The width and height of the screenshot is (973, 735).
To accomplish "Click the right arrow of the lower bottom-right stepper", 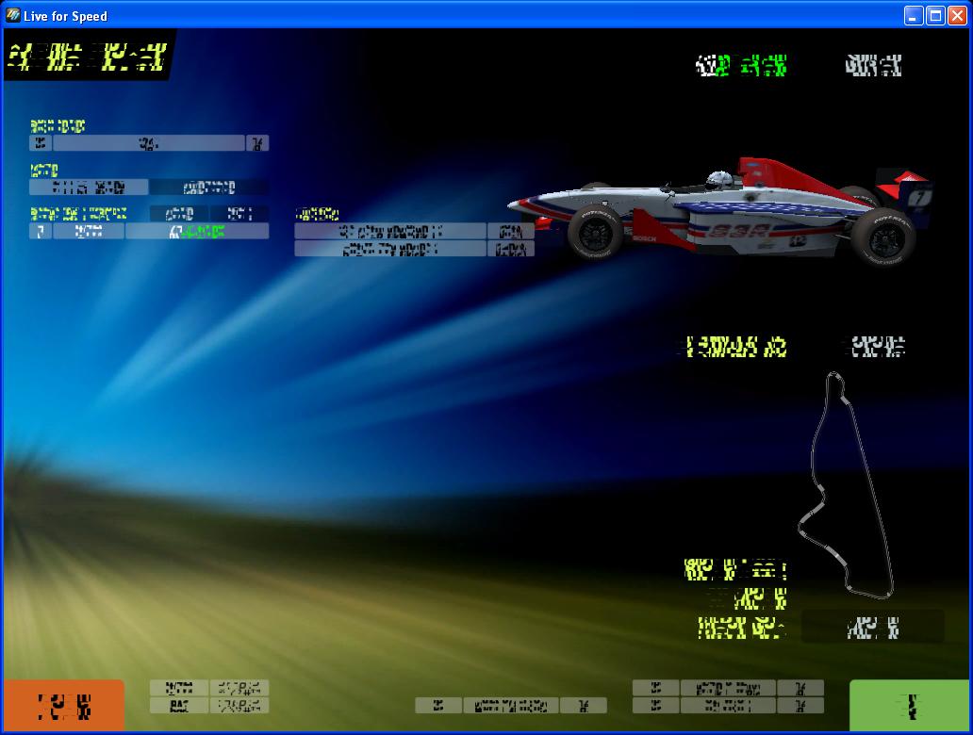I will coord(800,705).
